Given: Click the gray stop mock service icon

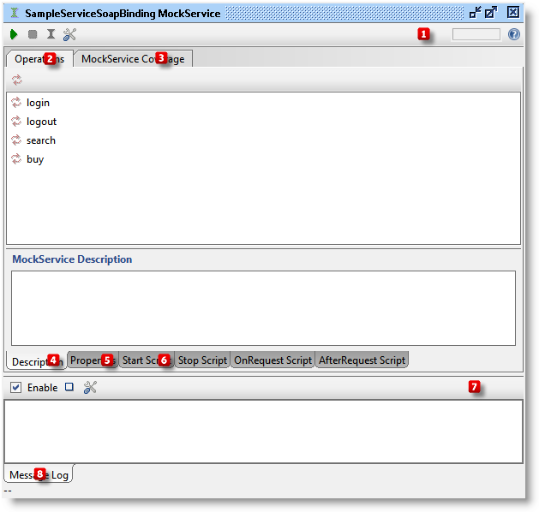Looking at the screenshot, I should click(x=33, y=34).
